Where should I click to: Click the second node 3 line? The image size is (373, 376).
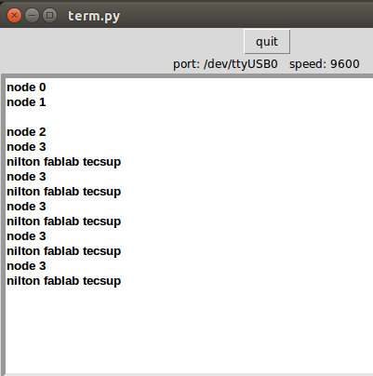(x=26, y=177)
